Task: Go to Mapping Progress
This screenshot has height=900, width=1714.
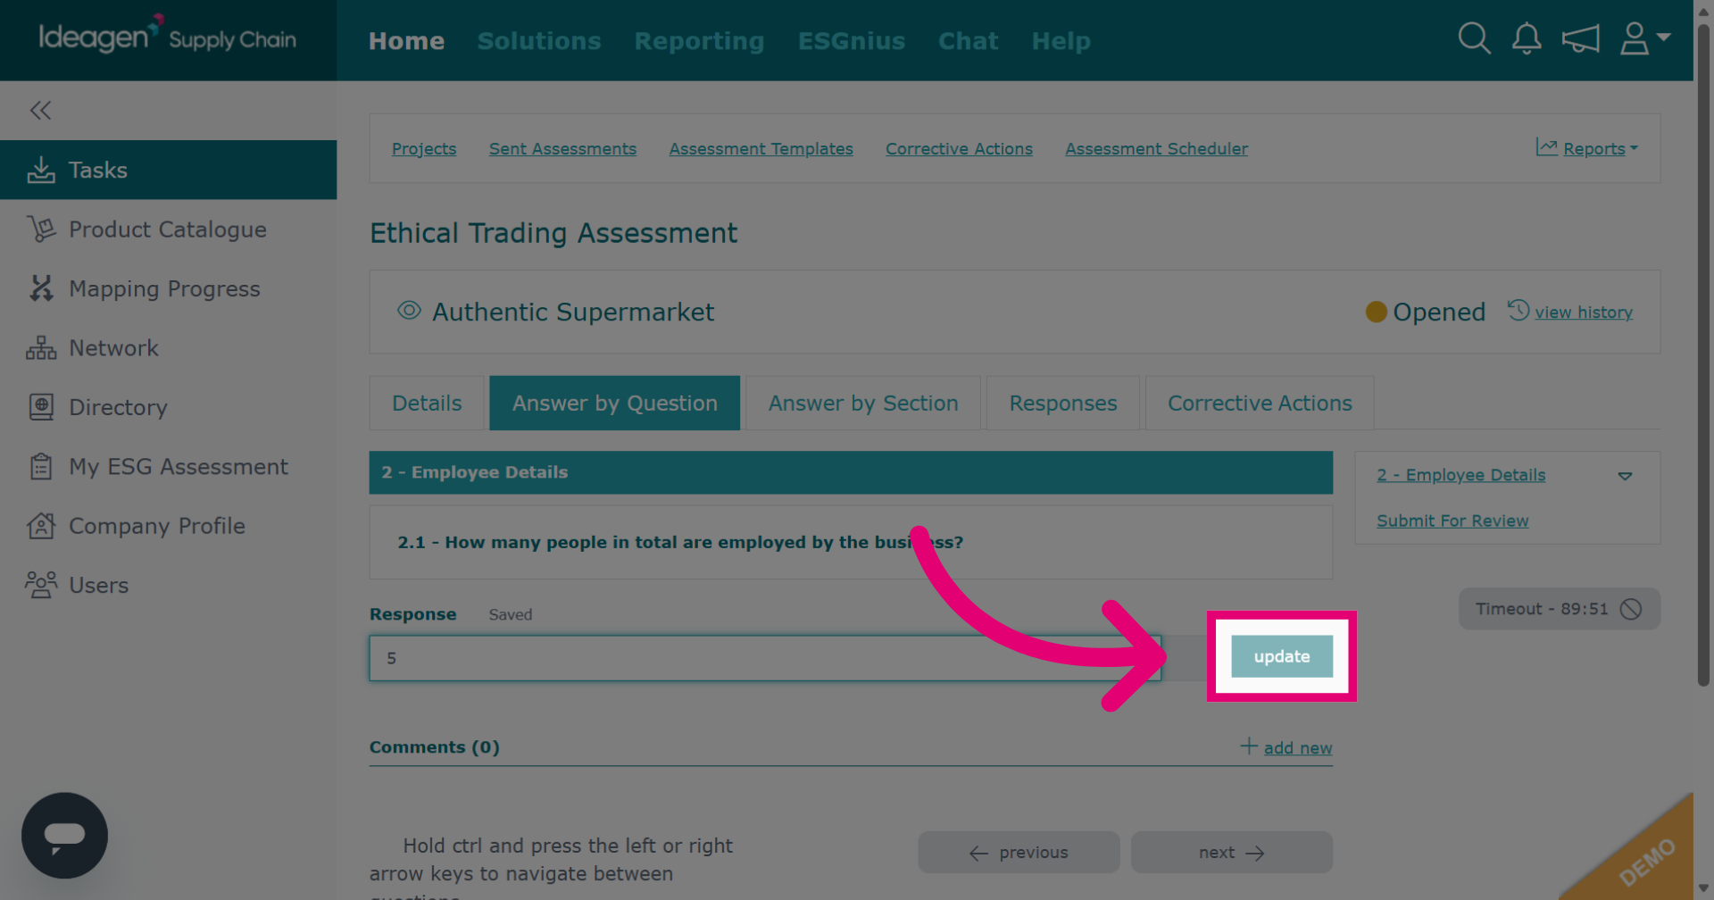Action: [168, 288]
